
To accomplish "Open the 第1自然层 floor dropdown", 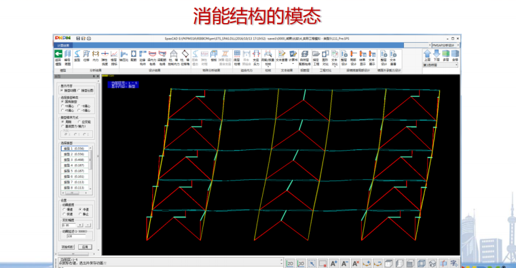I will pos(441,65).
